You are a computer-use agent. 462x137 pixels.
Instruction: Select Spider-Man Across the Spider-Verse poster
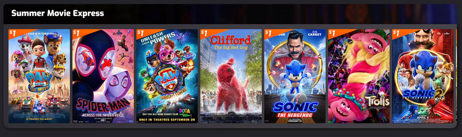tap(103, 76)
